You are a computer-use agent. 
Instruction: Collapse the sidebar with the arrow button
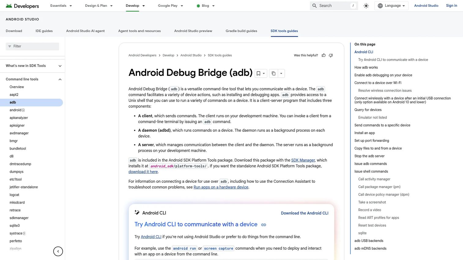click(x=58, y=251)
